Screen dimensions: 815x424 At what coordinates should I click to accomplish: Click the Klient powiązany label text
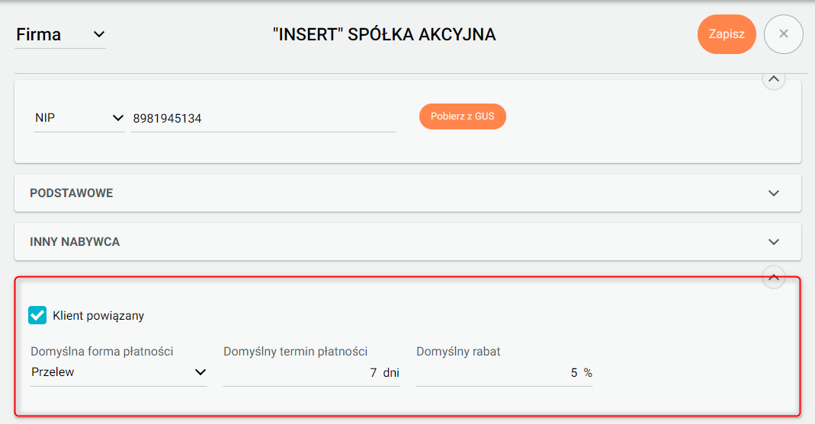(x=98, y=315)
